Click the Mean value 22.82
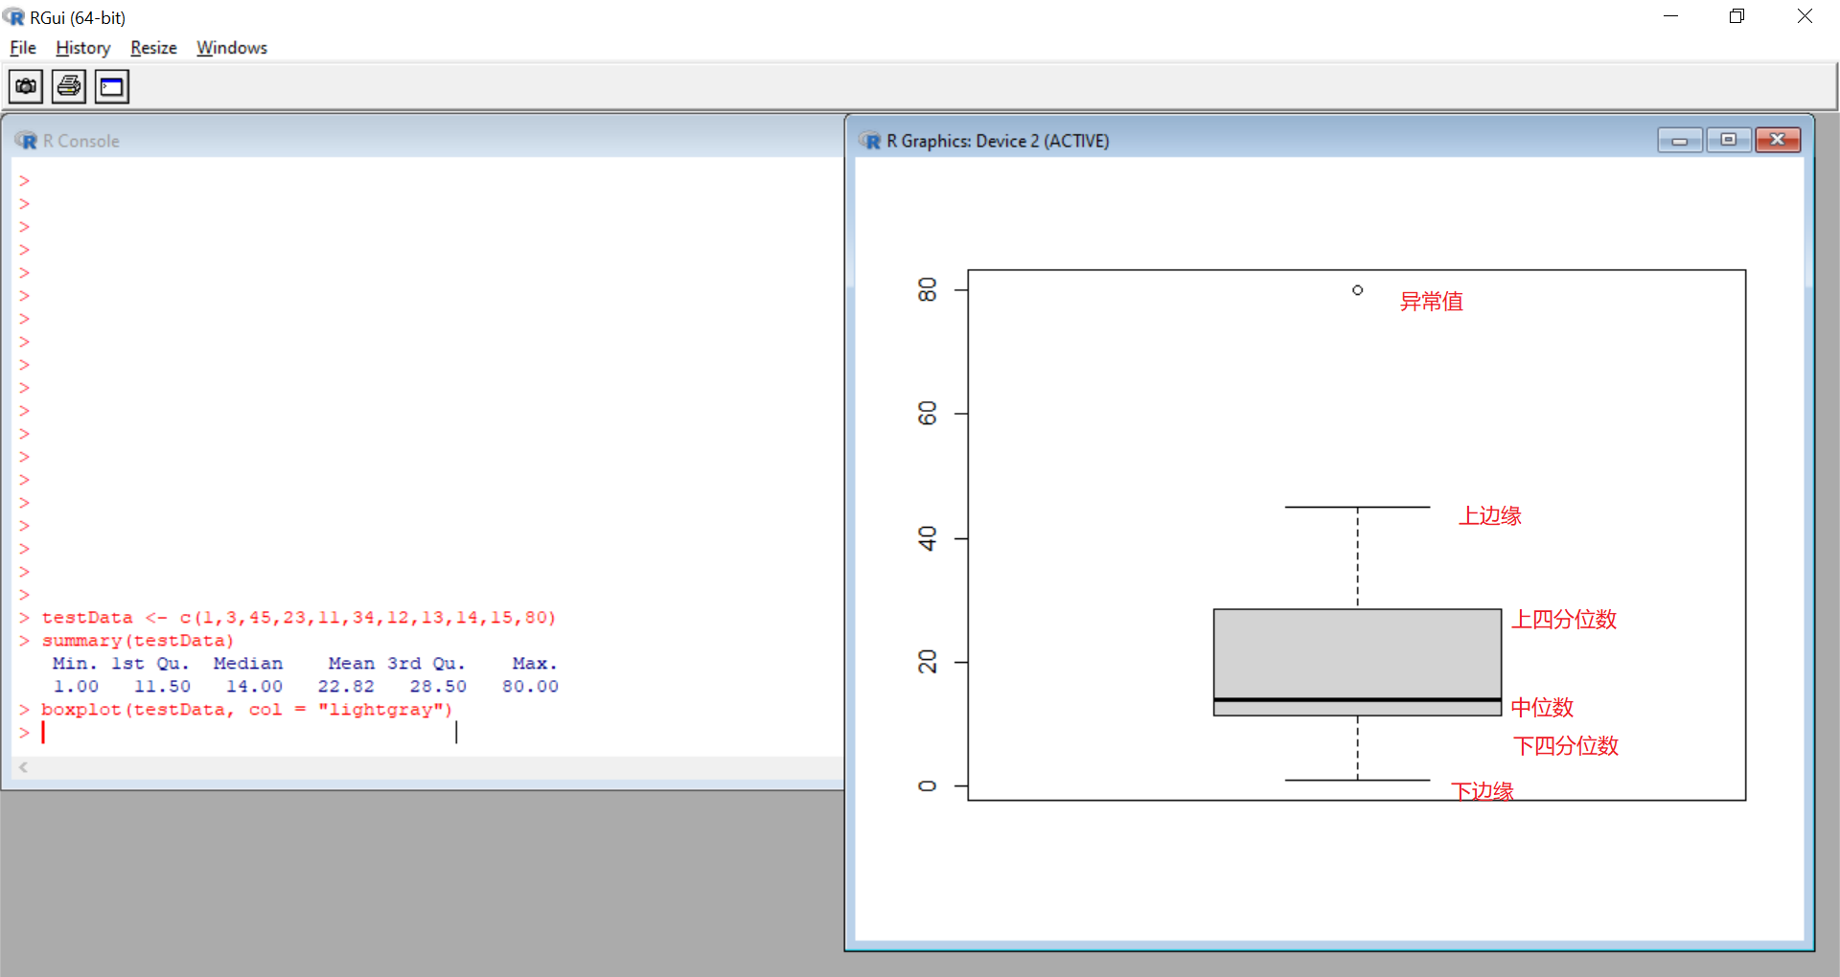 (346, 687)
